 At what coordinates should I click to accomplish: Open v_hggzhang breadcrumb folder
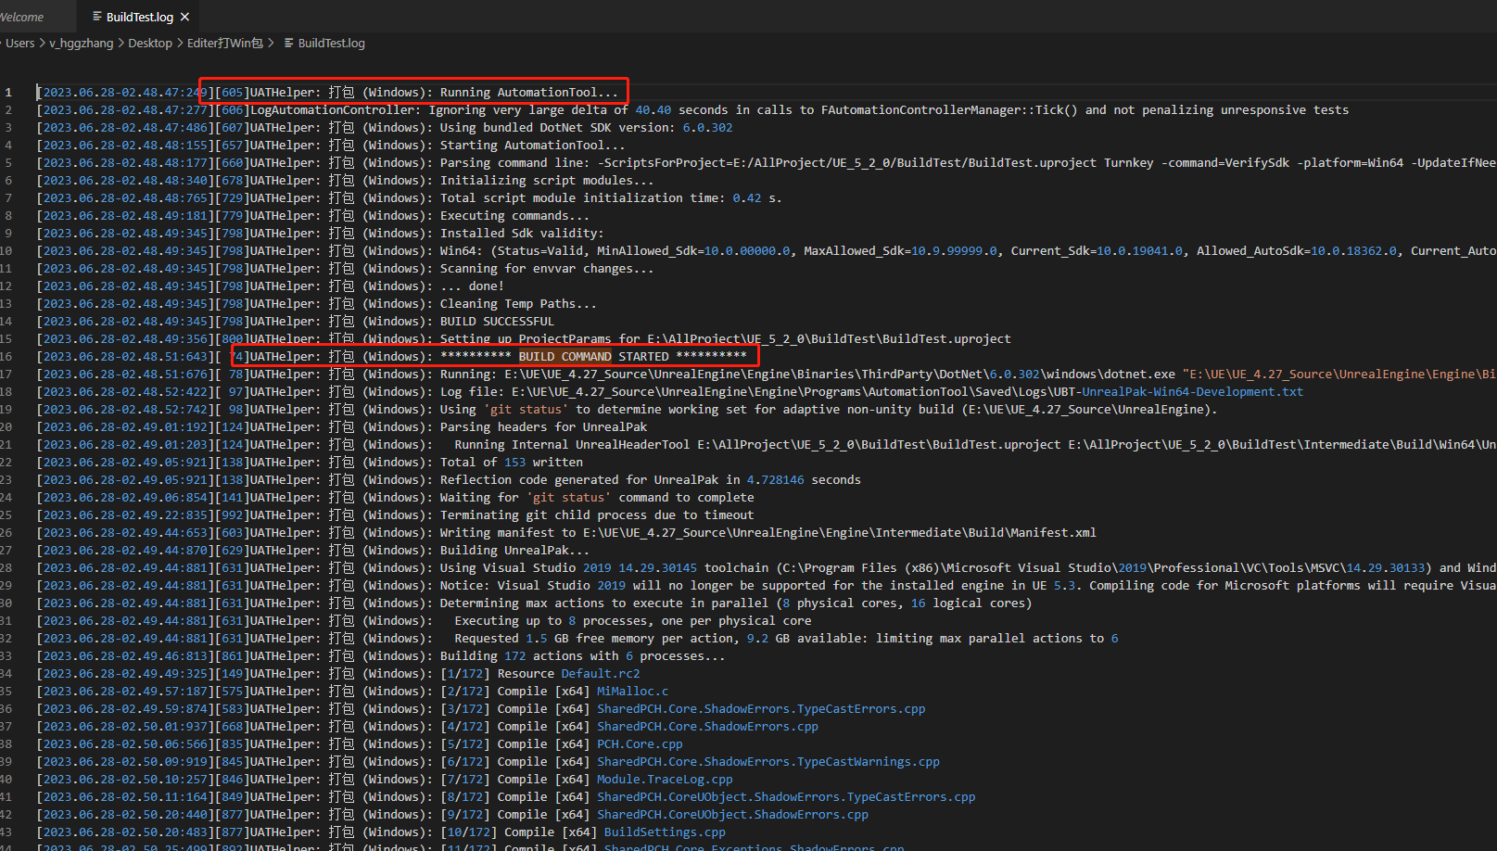(82, 44)
